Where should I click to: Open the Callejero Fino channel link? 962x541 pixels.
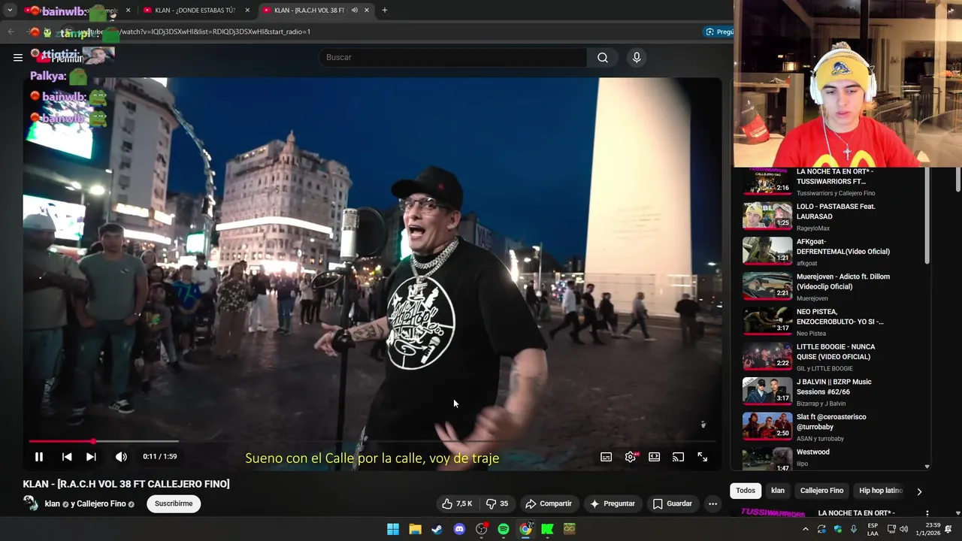pyautogui.click(x=101, y=503)
